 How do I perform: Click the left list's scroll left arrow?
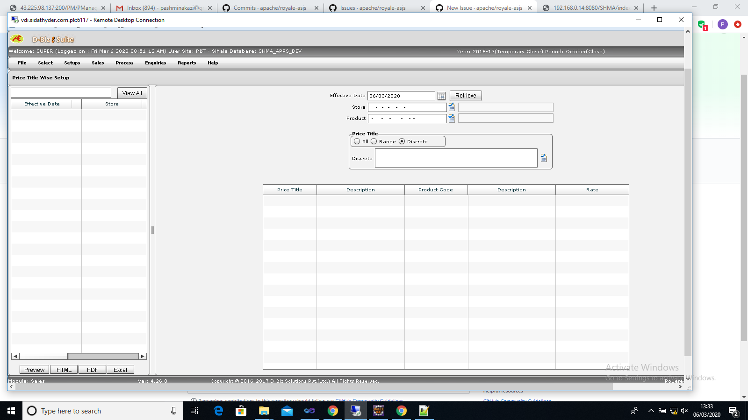click(15, 356)
